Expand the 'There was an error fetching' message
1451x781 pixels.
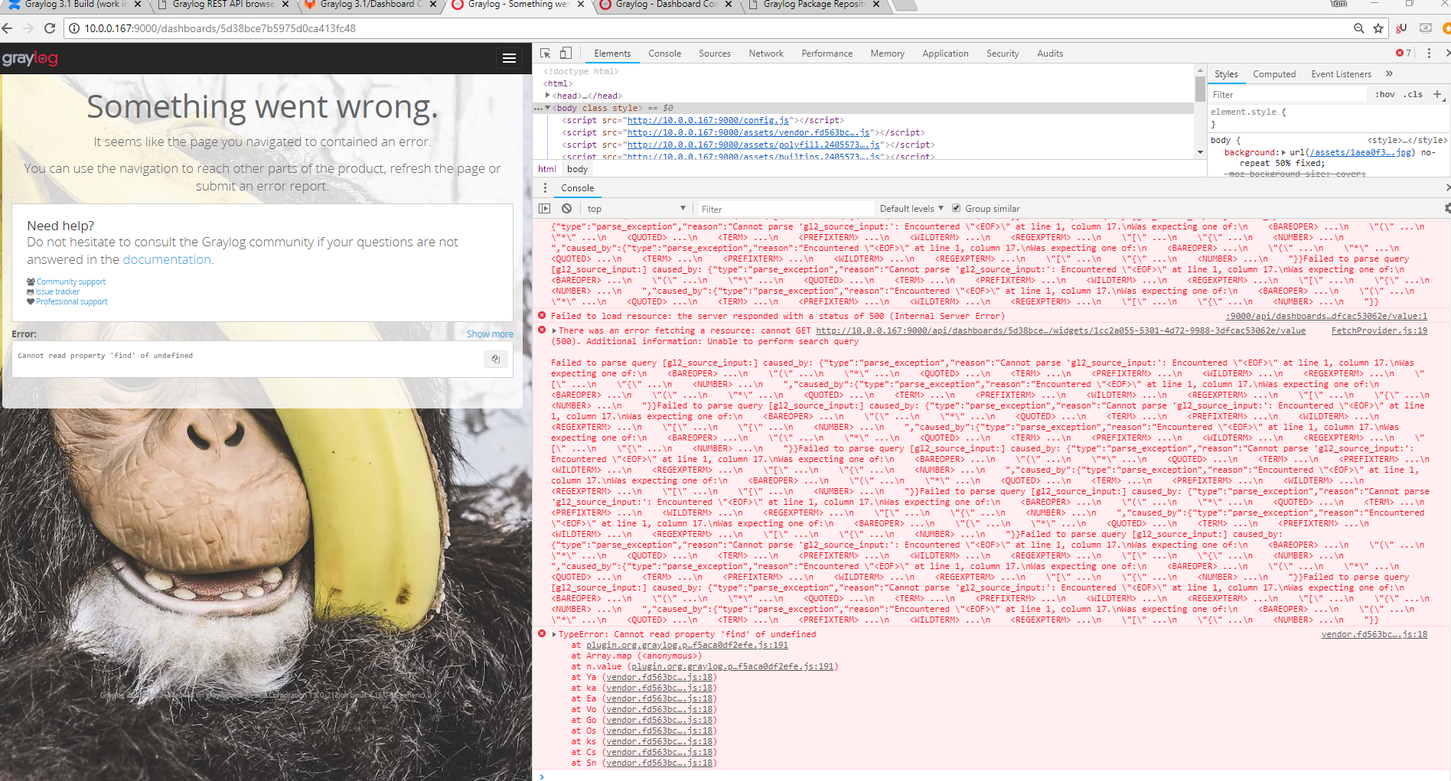tap(554, 330)
